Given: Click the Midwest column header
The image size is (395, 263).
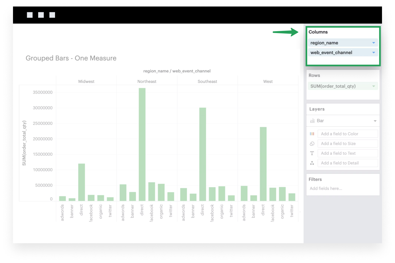Looking at the screenshot, I should coord(86,81).
